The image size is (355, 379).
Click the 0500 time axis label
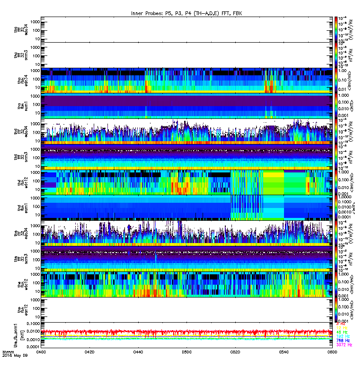coord(186,352)
